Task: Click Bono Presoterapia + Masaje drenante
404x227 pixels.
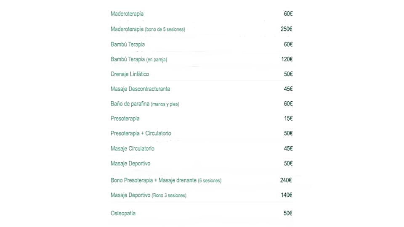Action: pos(166,180)
